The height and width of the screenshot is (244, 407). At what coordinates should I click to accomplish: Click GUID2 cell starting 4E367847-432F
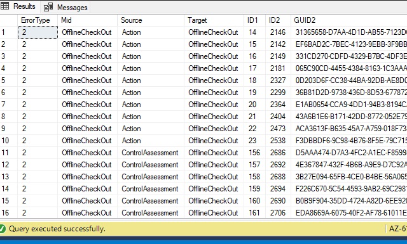coord(349,165)
